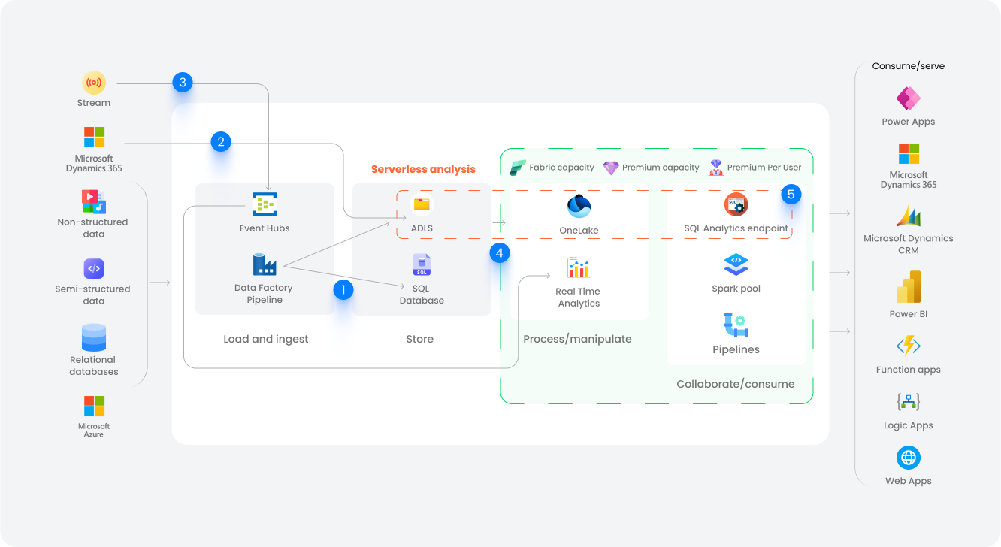Click the Pipelines icon
The image size is (1001, 547).
coord(736,325)
